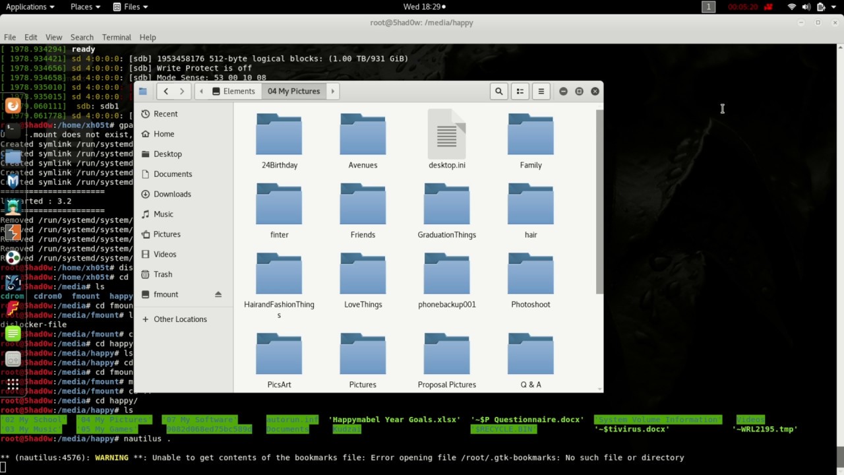844x475 pixels.
Task: Click the Files icon in sidebar window header
Action: (x=142, y=91)
